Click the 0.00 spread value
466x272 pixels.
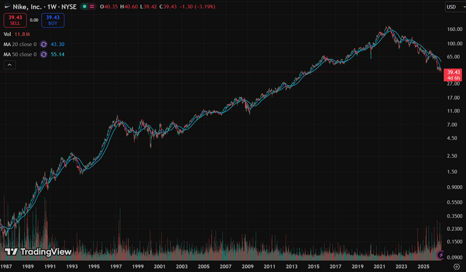click(34, 20)
